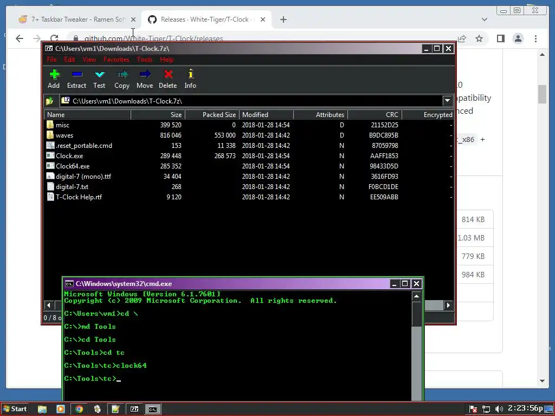Image resolution: width=555 pixels, height=416 pixels.
Task: Open the Info tool in 7-Zip
Action: (190, 79)
